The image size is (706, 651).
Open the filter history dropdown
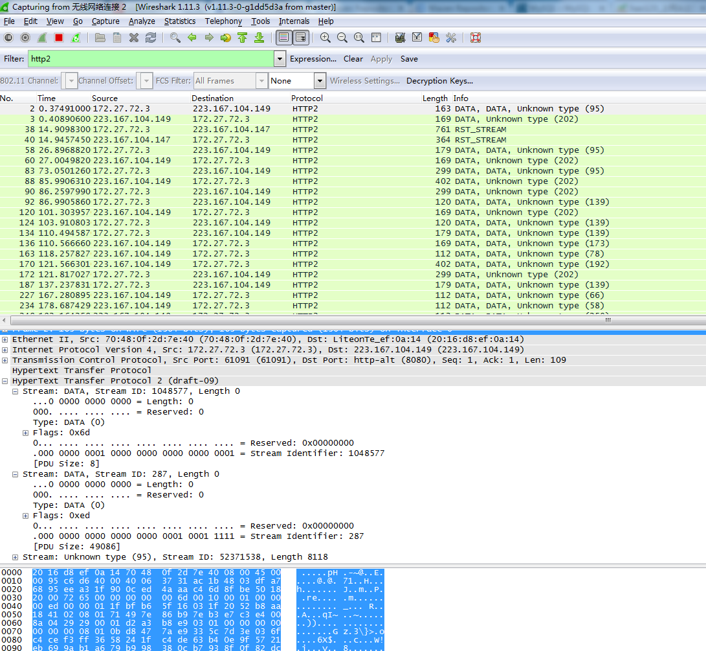click(x=279, y=58)
